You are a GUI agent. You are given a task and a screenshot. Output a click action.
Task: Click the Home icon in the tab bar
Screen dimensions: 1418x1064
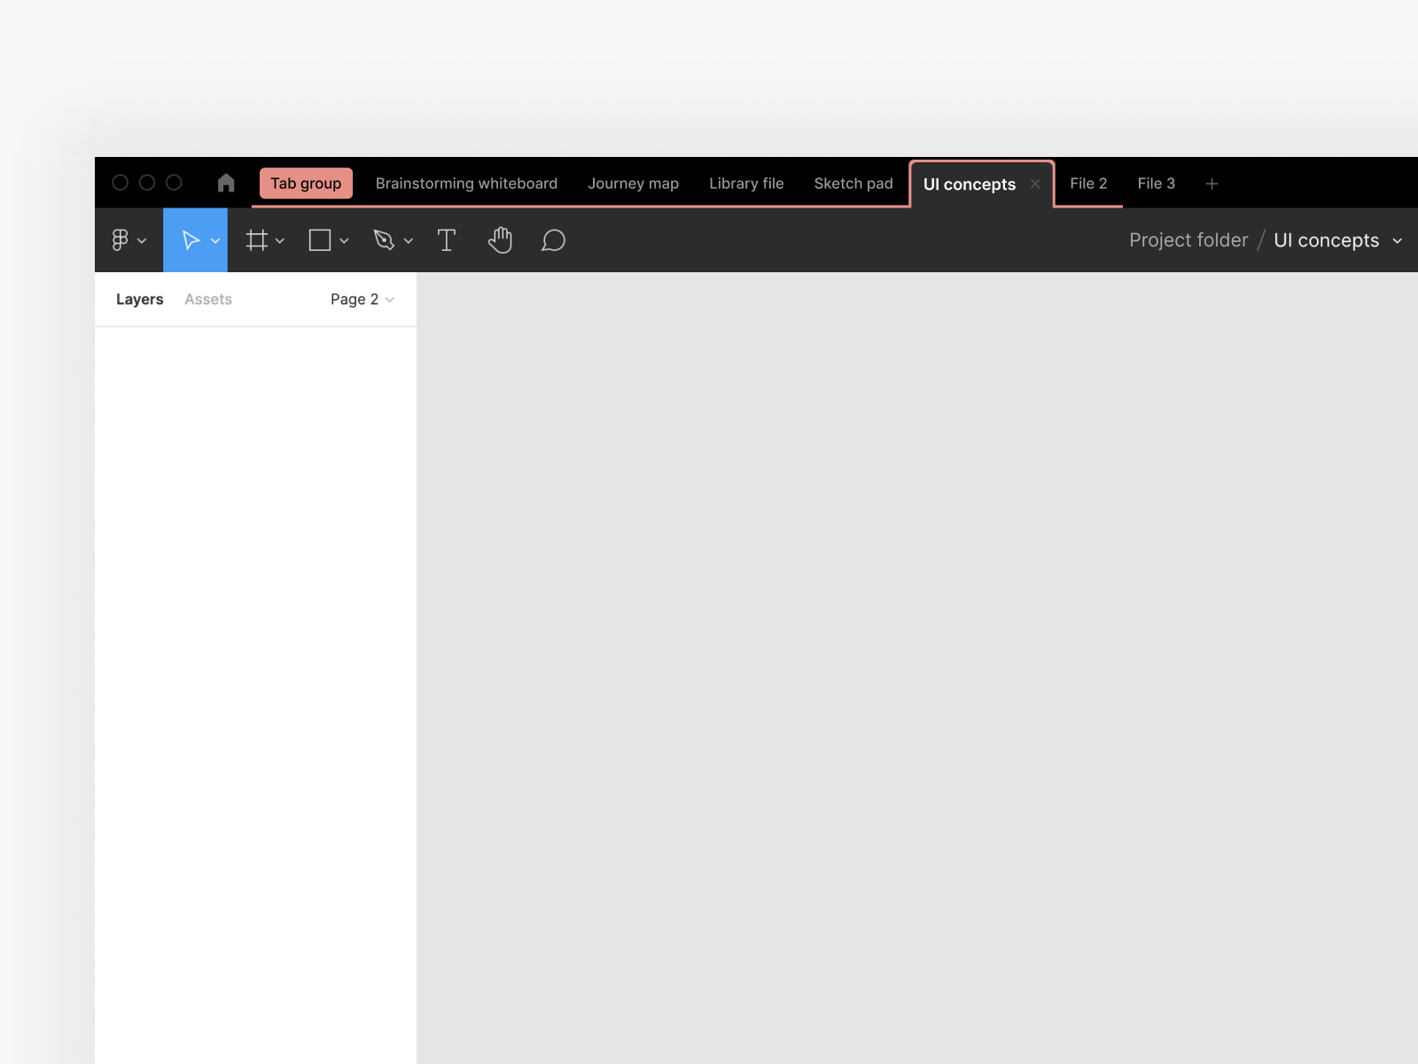pyautogui.click(x=226, y=183)
